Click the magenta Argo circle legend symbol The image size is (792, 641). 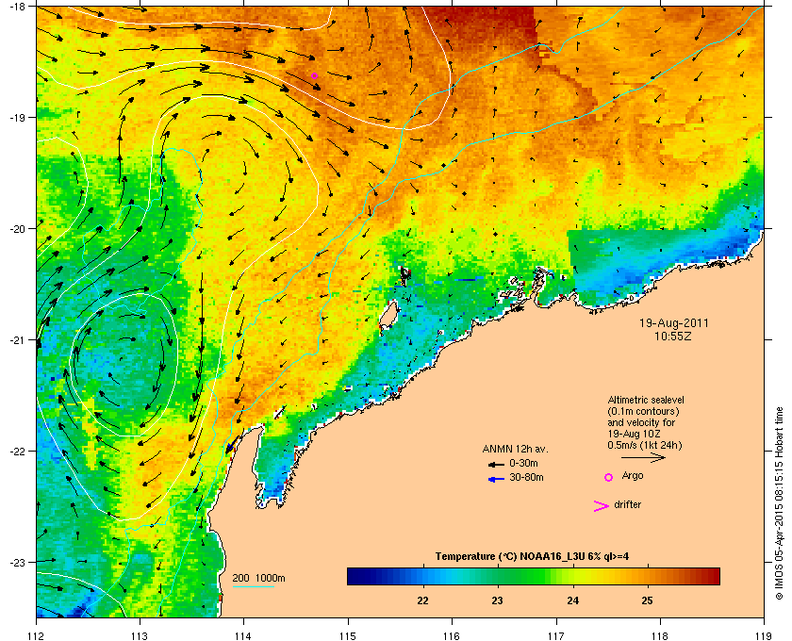[x=609, y=477]
